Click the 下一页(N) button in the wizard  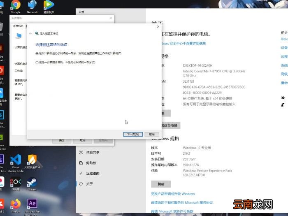coord(133,135)
